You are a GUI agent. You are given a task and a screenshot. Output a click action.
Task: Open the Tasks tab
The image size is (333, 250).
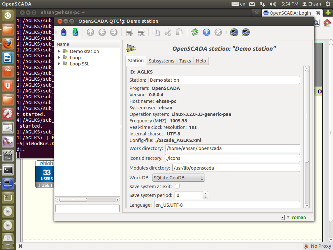(x=185, y=61)
